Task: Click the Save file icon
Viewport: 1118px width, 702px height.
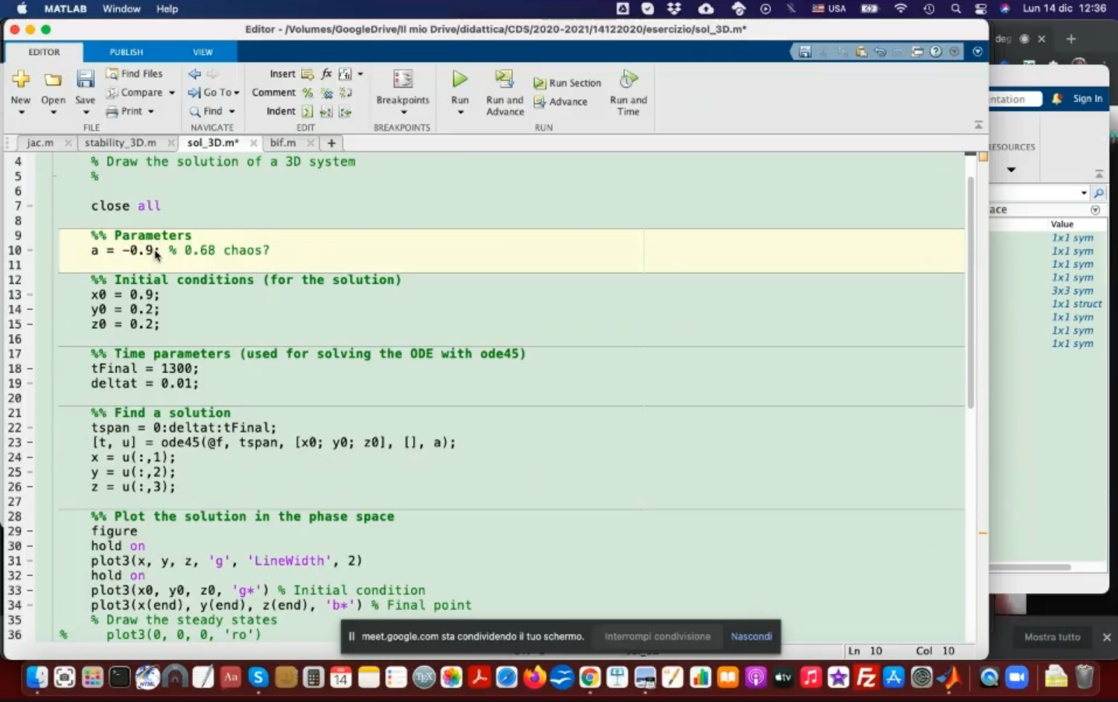Action: coord(85,79)
